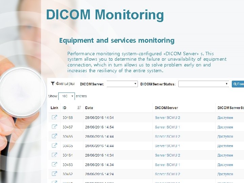Open link icon for record 30464
244x183 pixels.
pyautogui.click(x=54, y=155)
